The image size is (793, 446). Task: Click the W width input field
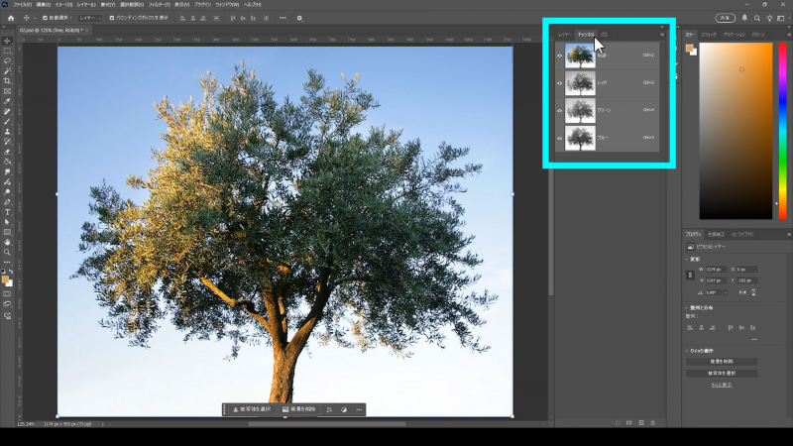click(x=716, y=270)
